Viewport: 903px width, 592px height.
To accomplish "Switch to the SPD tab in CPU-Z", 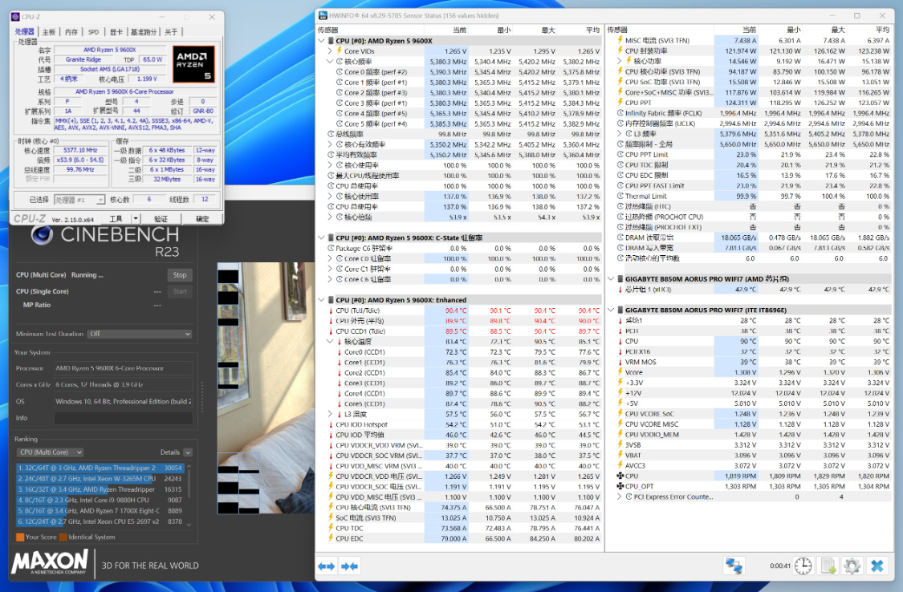I will tap(93, 32).
